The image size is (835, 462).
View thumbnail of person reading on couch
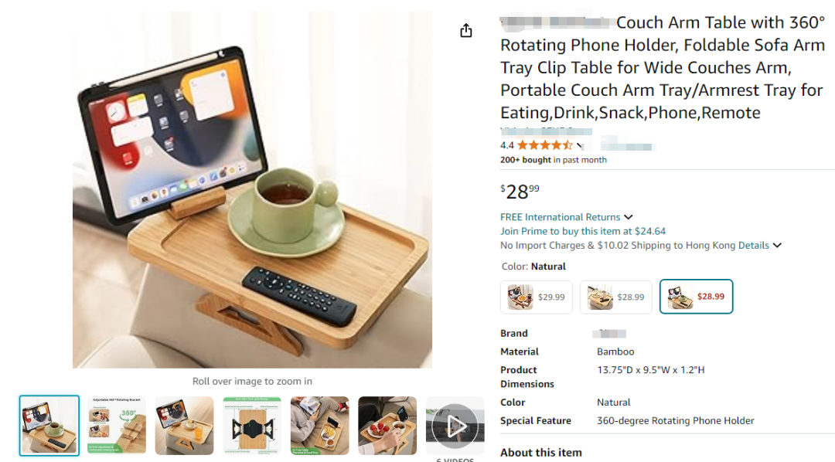(319, 426)
